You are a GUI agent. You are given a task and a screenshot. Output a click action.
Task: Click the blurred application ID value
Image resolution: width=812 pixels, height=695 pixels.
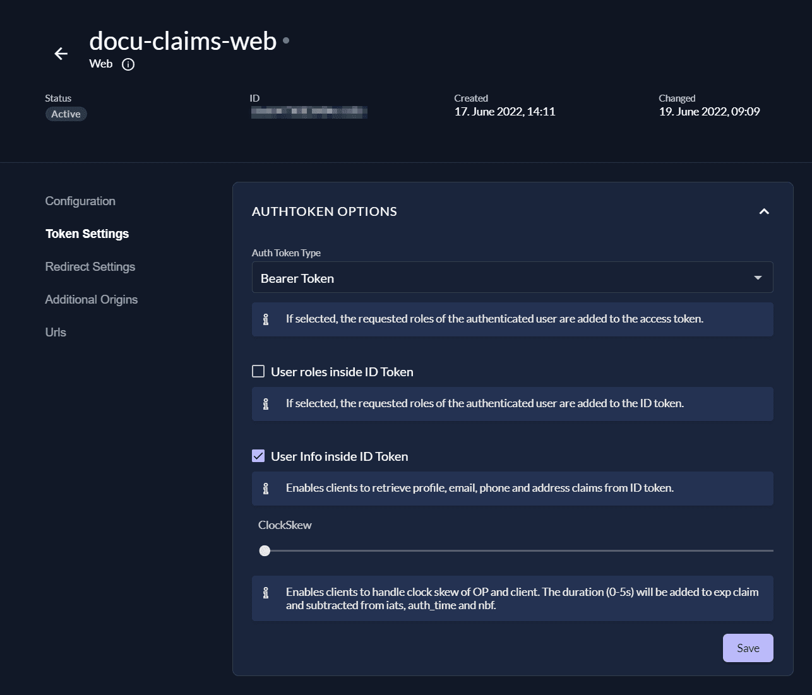coord(309,112)
